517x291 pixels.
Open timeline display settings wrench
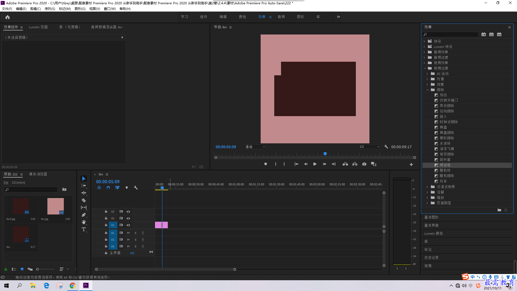136,188
